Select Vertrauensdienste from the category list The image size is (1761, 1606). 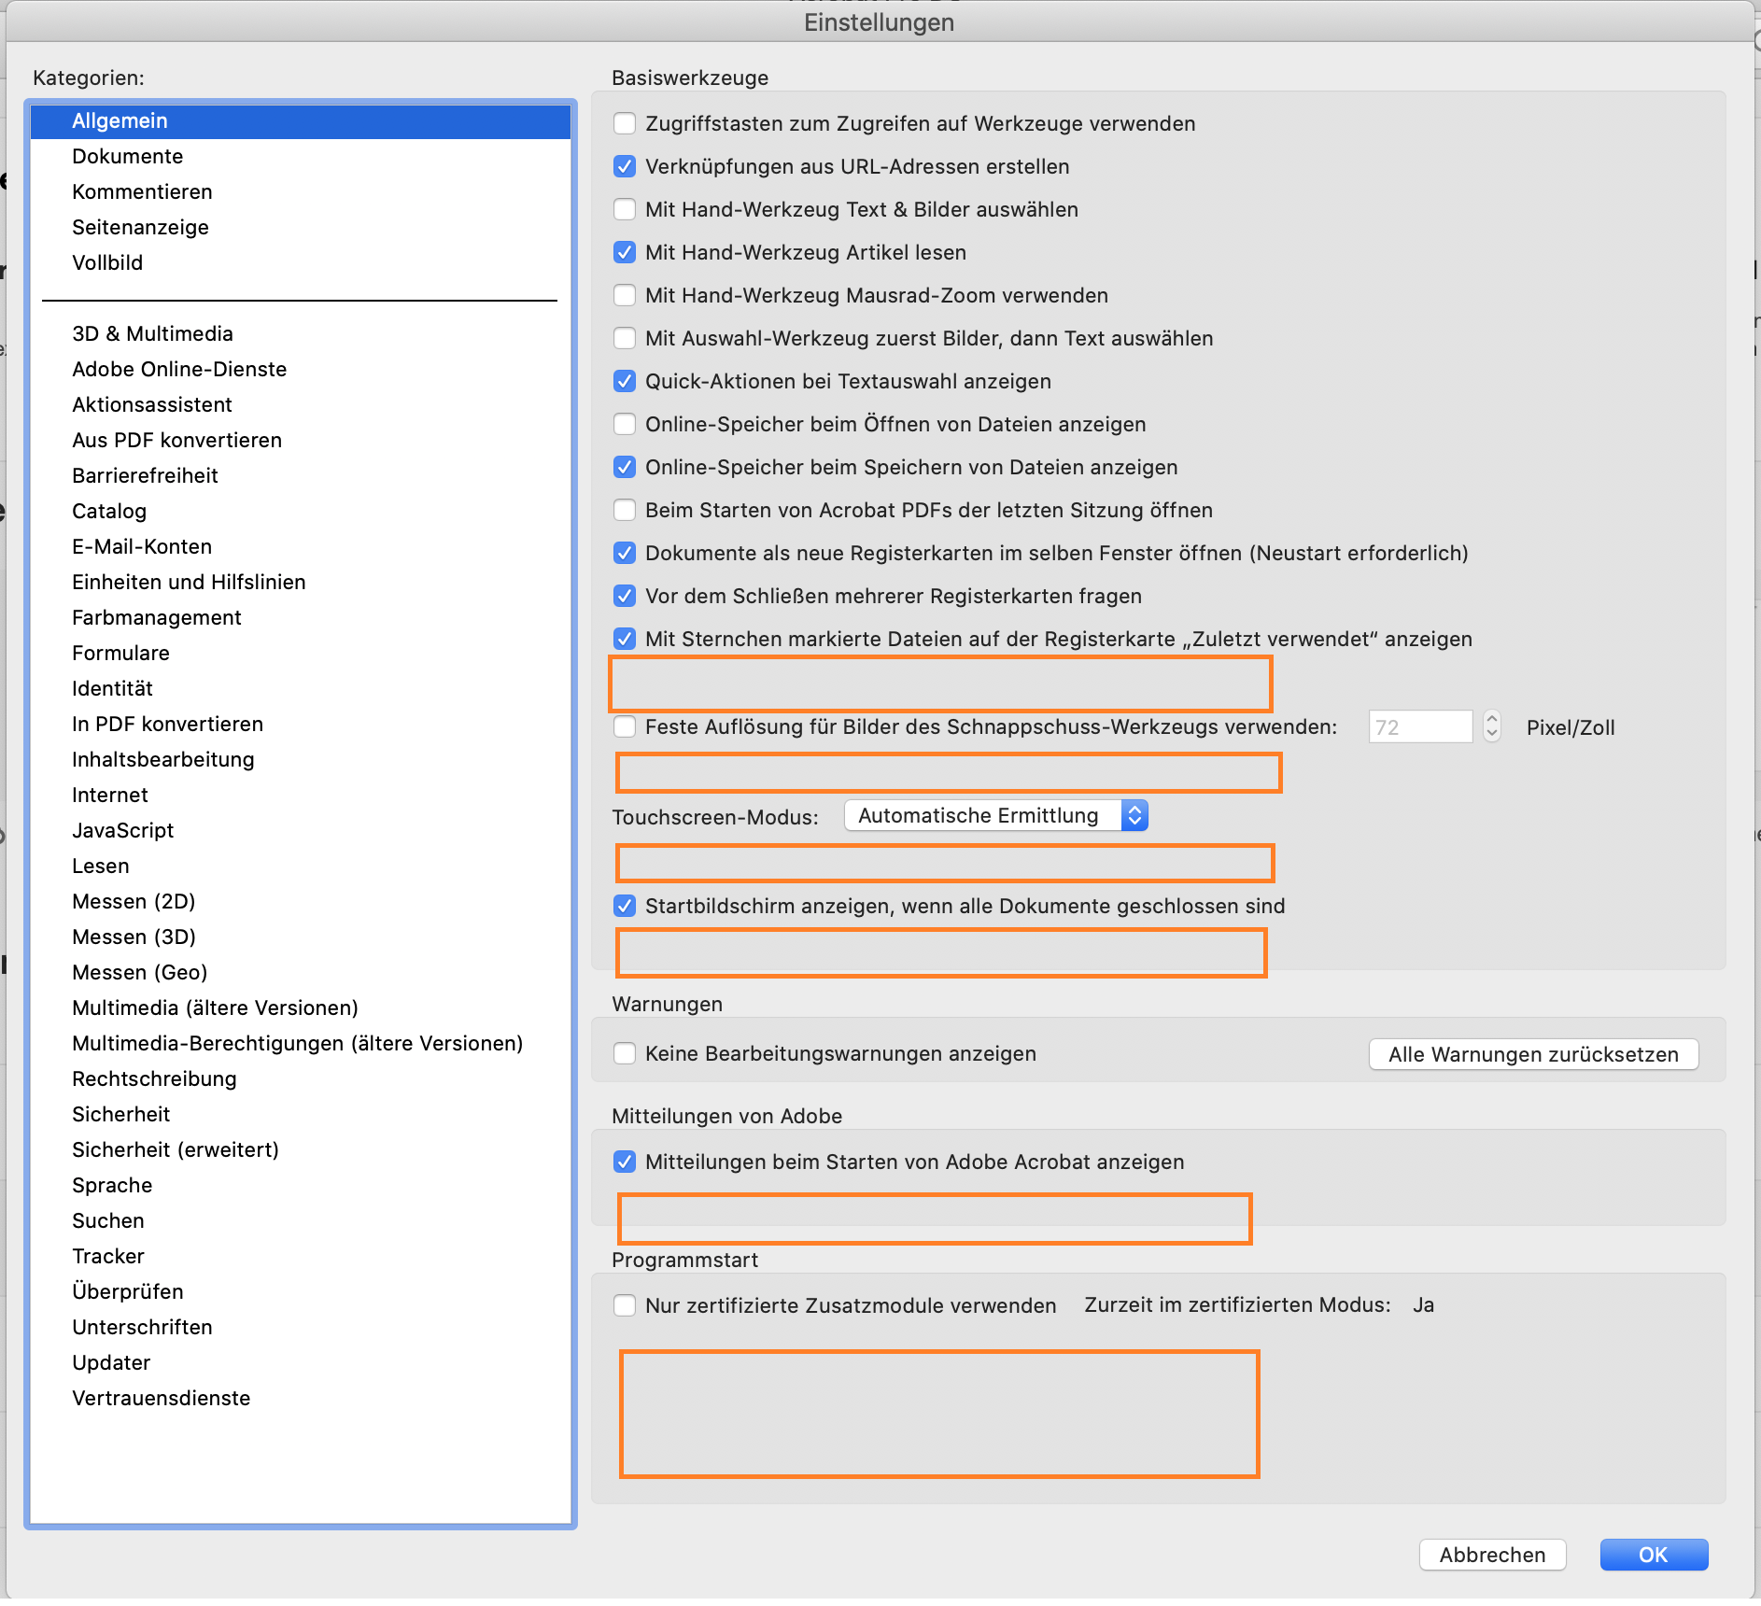pyautogui.click(x=162, y=1399)
